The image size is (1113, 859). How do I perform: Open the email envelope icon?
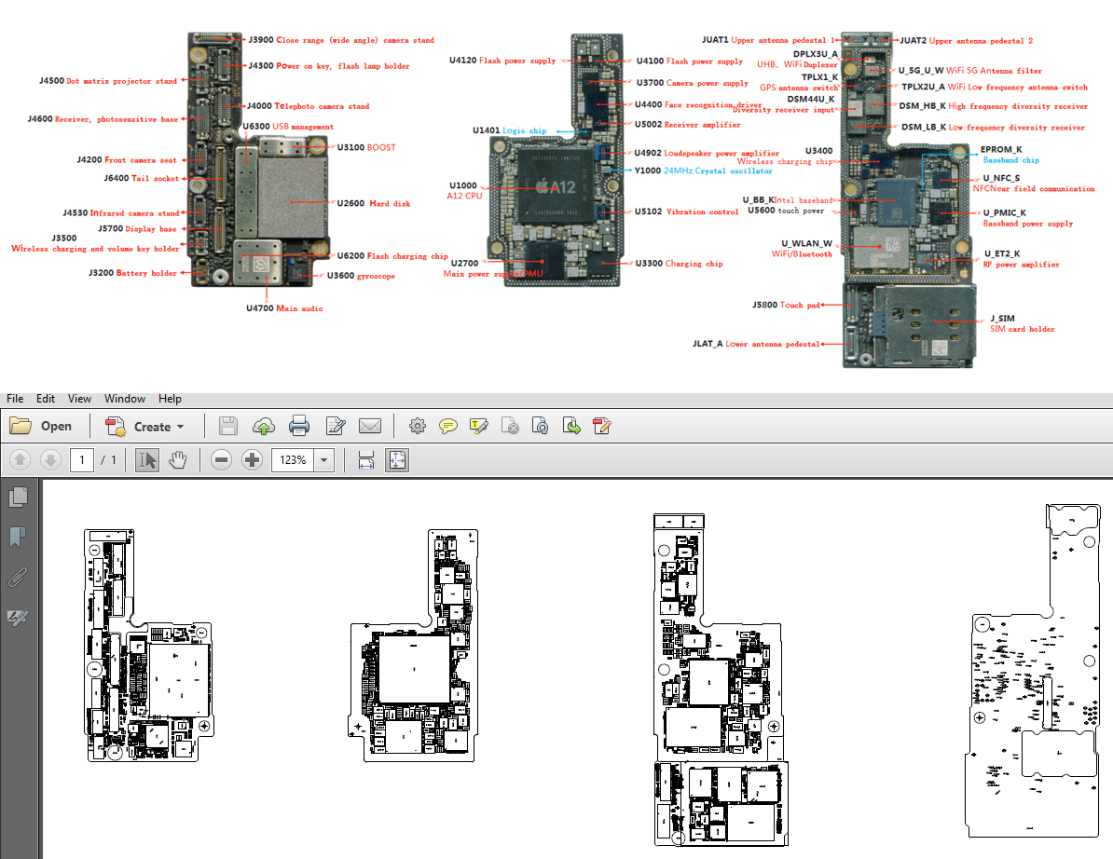click(370, 427)
